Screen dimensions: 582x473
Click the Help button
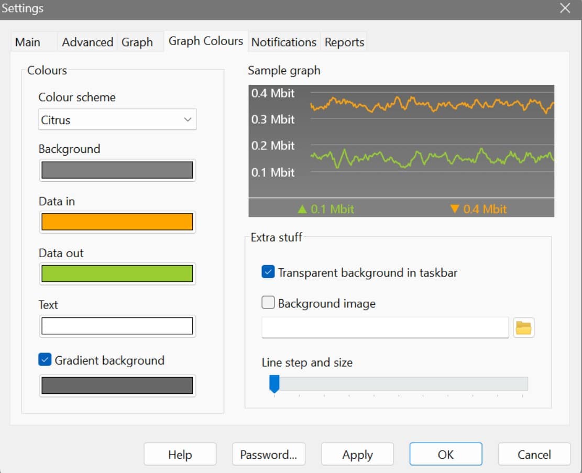(x=180, y=454)
